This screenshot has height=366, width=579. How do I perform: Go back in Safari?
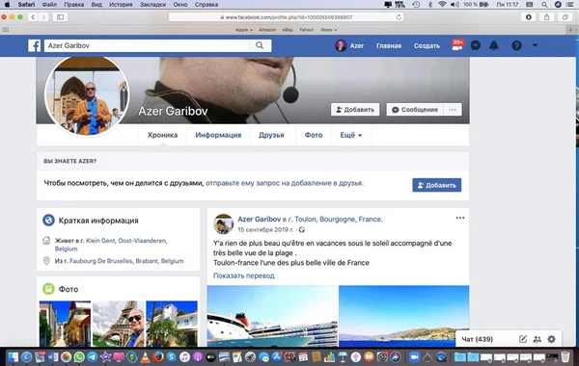pyautogui.click(x=33, y=17)
